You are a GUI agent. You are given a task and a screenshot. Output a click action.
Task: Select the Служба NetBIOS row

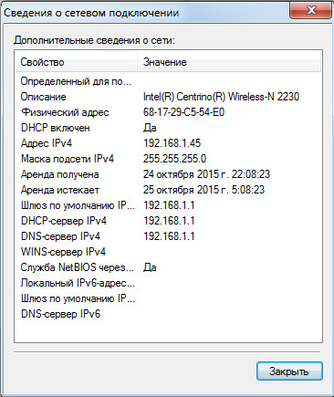(x=168, y=267)
